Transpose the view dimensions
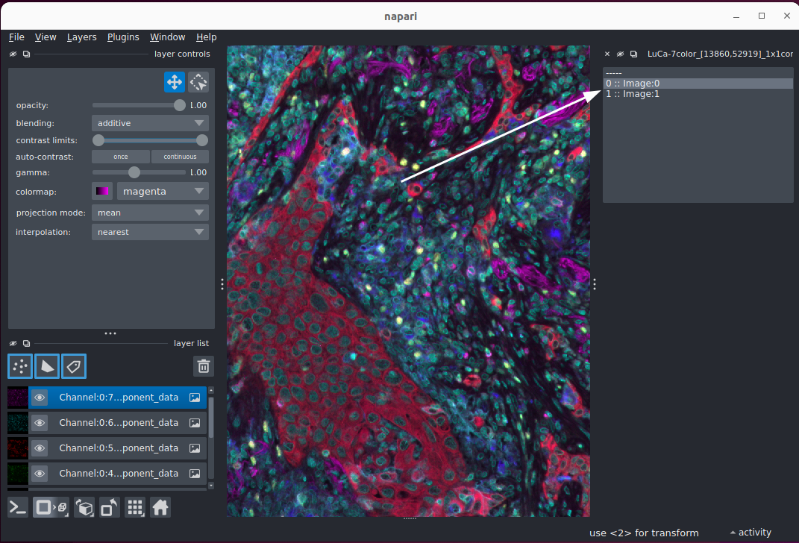799x543 pixels. tap(109, 507)
